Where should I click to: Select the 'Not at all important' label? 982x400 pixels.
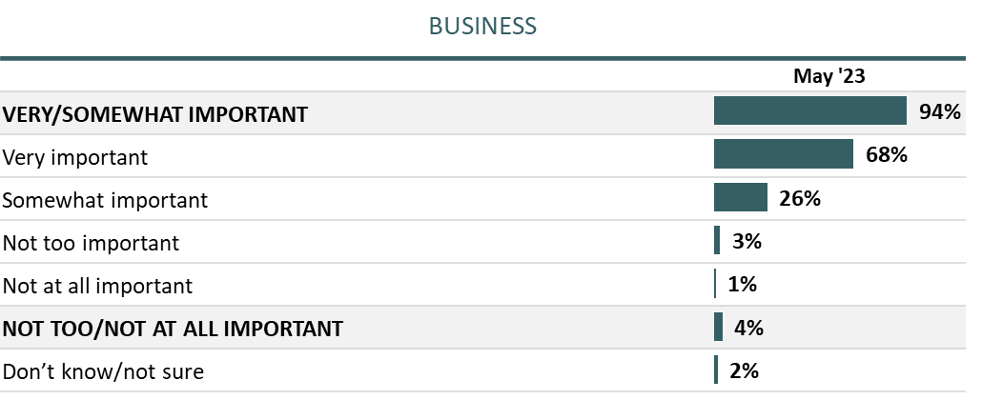[97, 286]
